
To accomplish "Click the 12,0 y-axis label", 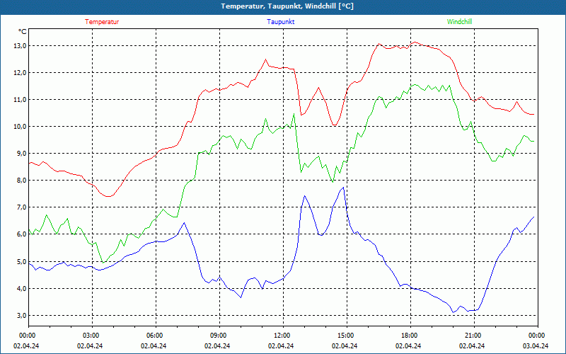I will (20, 73).
